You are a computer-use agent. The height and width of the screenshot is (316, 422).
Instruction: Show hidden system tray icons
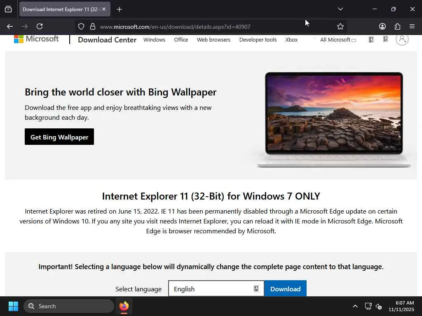(355, 306)
